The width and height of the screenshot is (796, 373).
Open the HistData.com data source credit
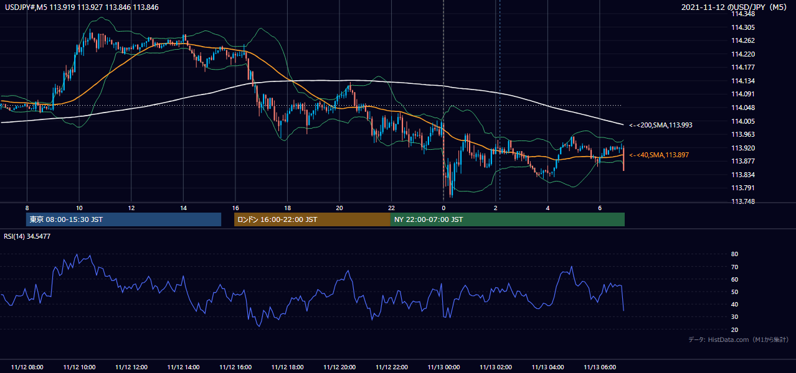[739, 340]
